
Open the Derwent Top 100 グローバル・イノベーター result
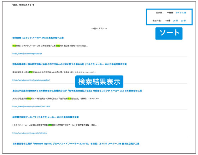[76, 144]
